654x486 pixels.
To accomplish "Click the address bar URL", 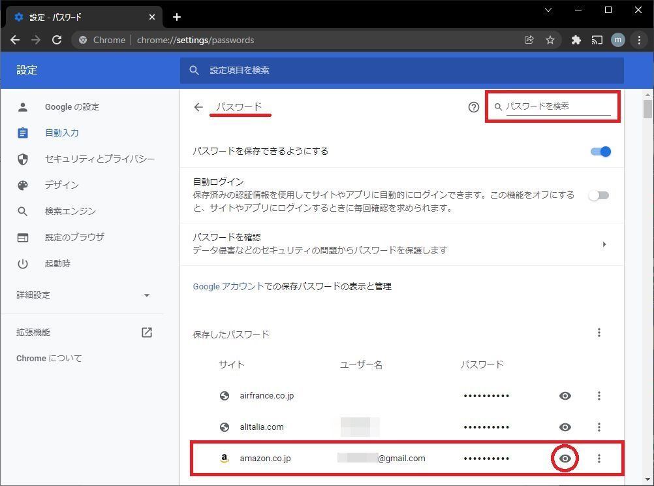I will [x=195, y=40].
